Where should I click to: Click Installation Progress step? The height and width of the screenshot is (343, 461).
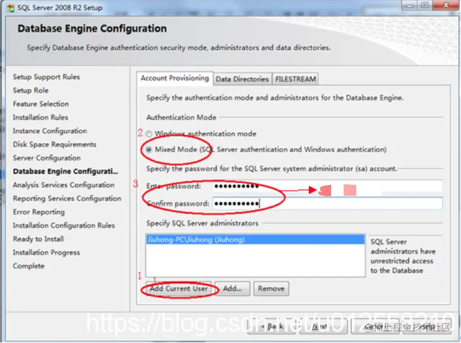pos(46,252)
